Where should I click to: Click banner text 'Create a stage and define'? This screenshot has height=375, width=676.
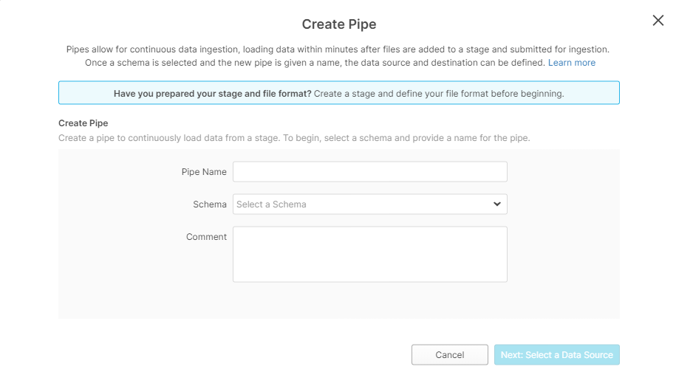(x=439, y=94)
